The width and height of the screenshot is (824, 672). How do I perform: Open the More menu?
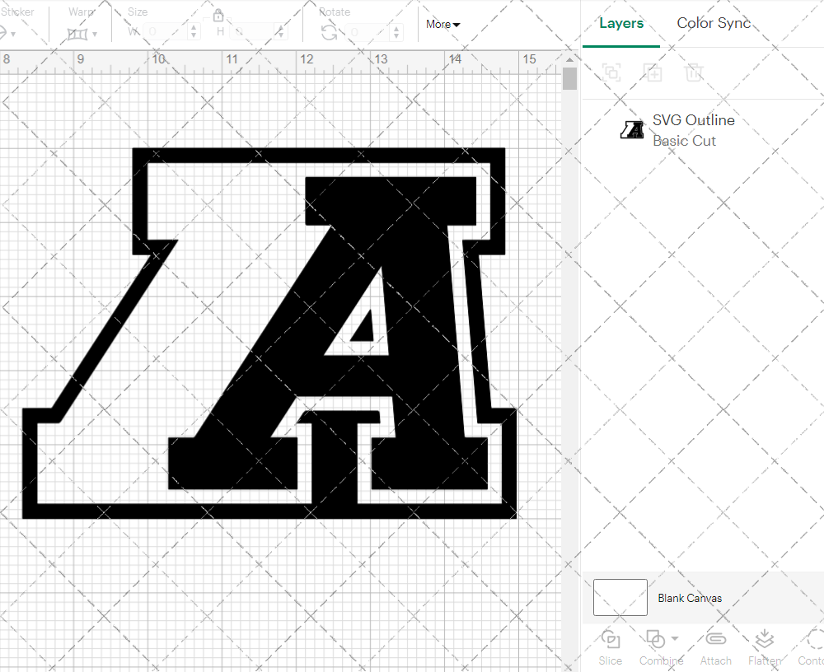tap(442, 25)
